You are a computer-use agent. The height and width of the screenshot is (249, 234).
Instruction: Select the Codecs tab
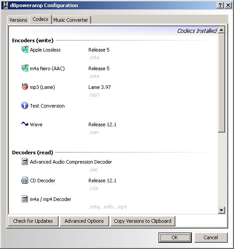(x=40, y=19)
